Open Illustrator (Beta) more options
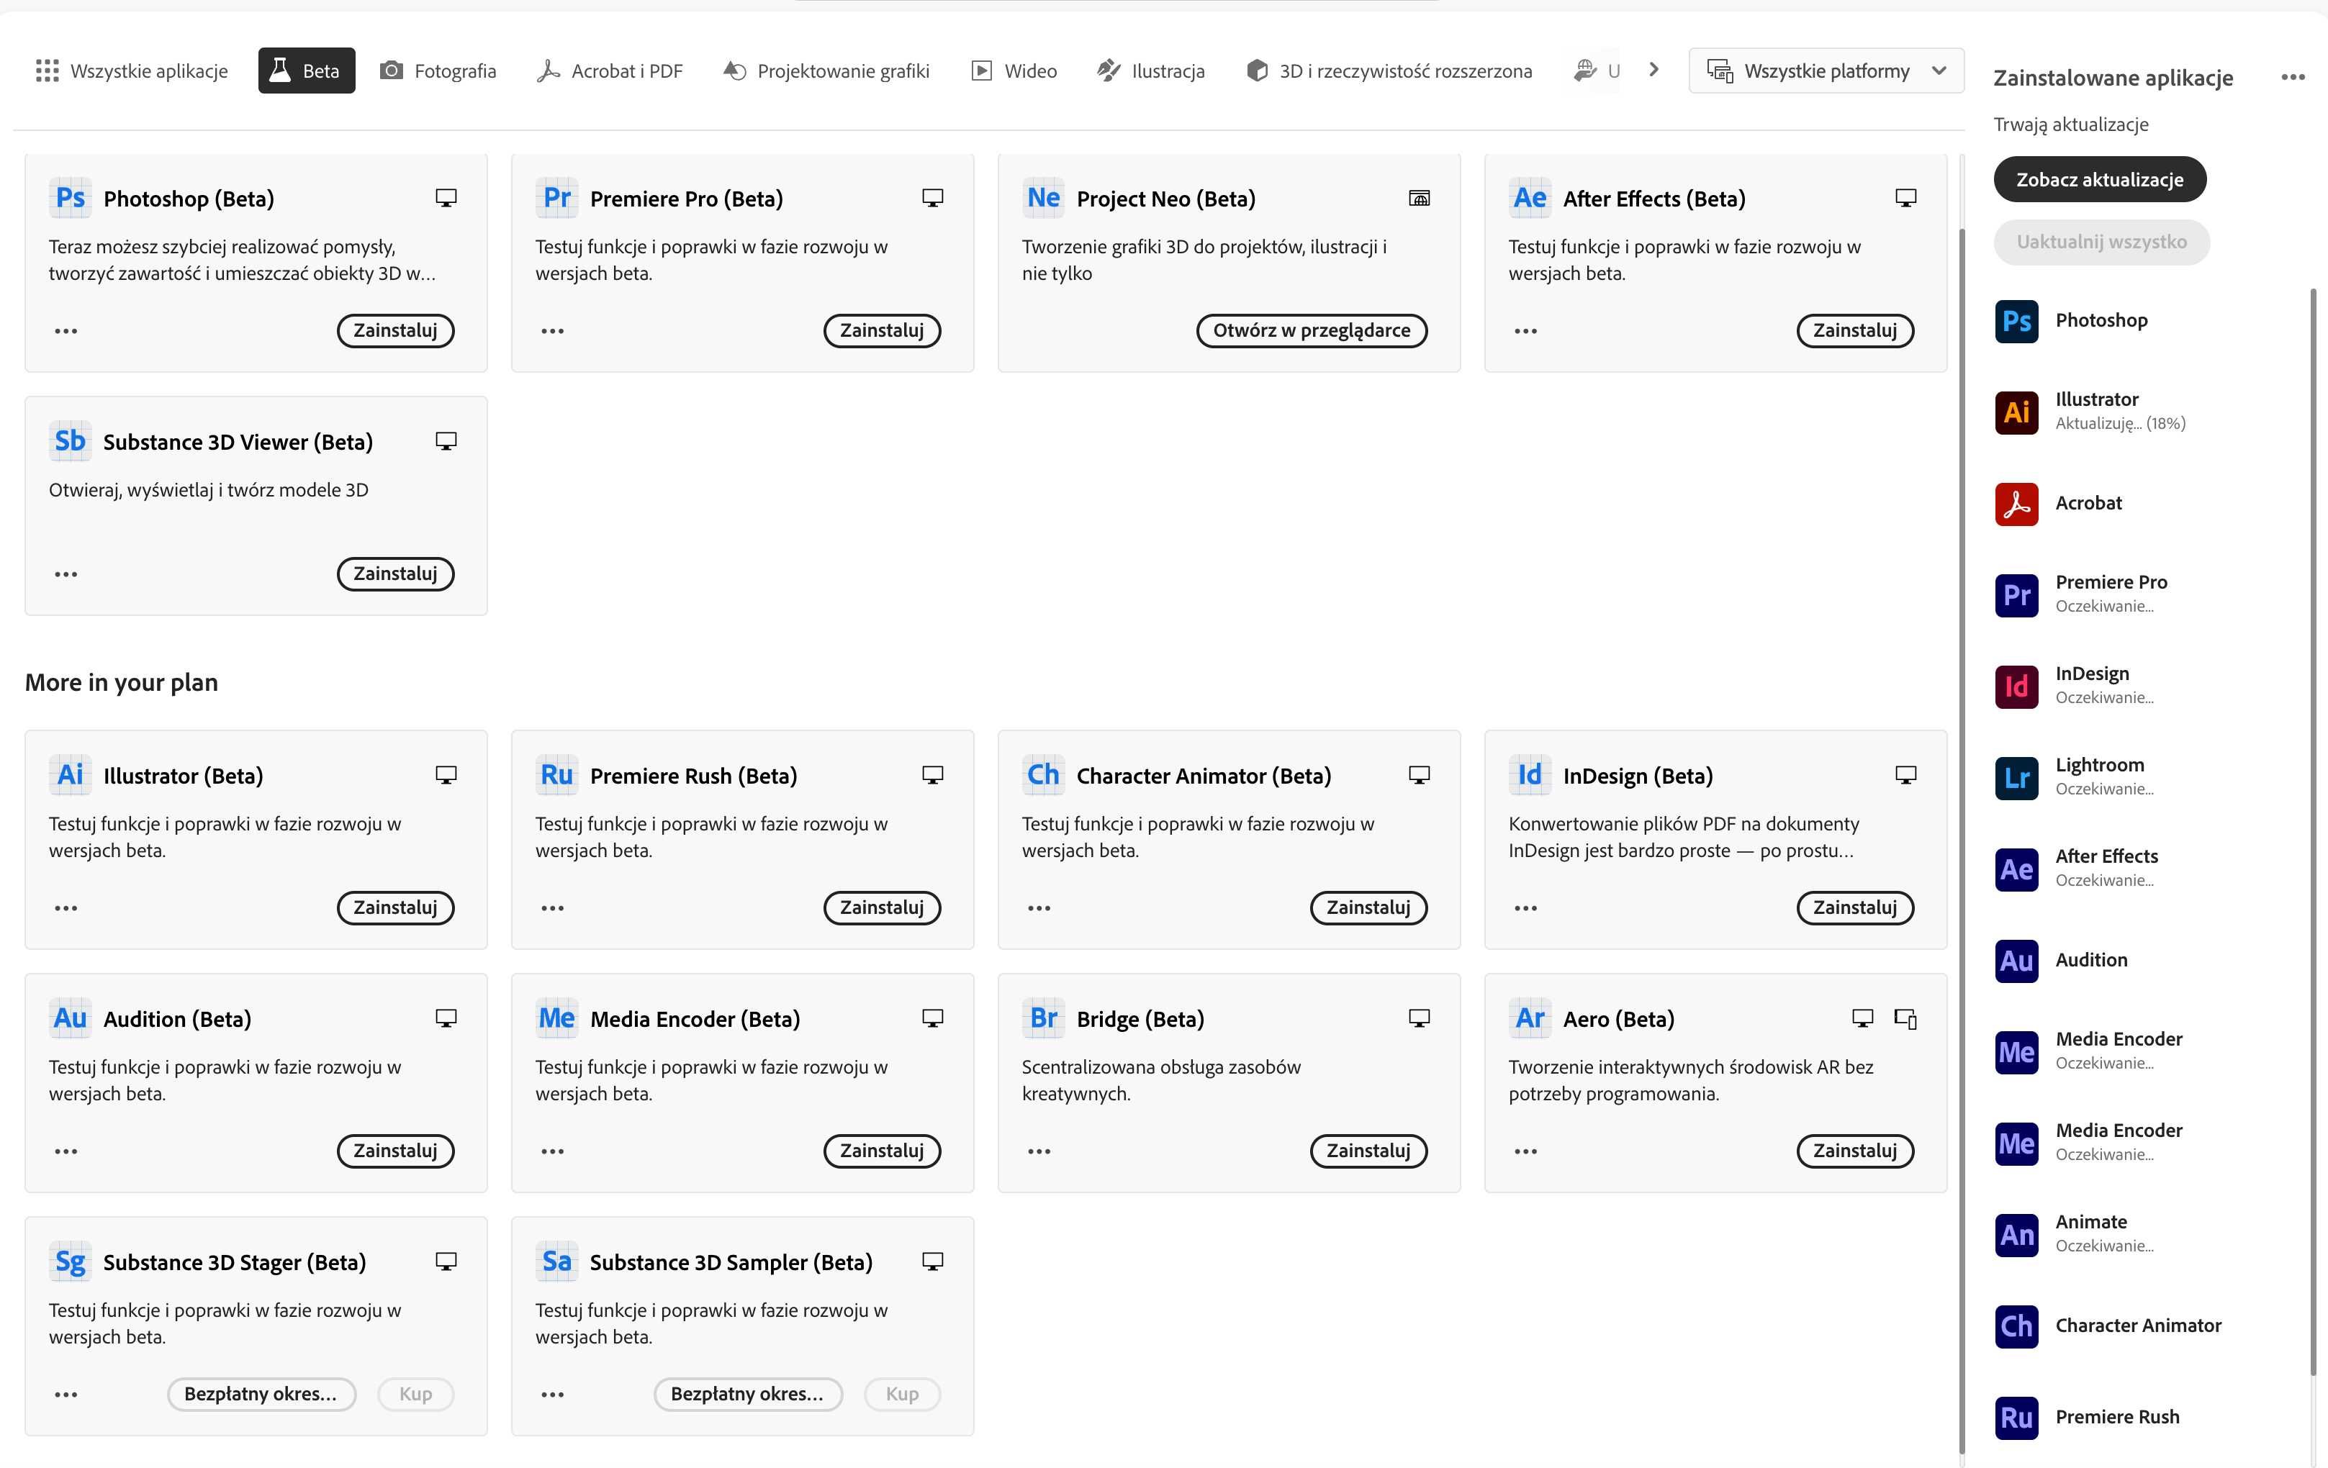 tap(66, 907)
